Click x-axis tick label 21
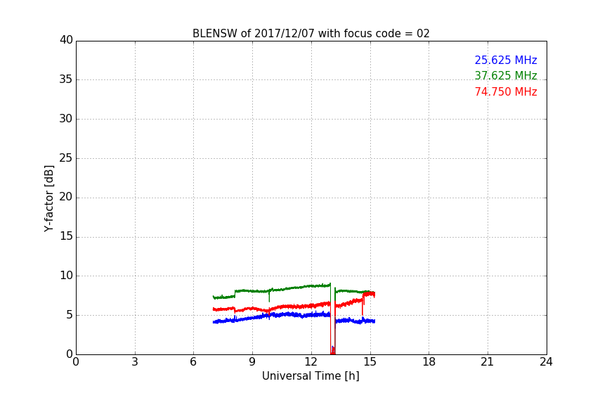 coord(488,362)
